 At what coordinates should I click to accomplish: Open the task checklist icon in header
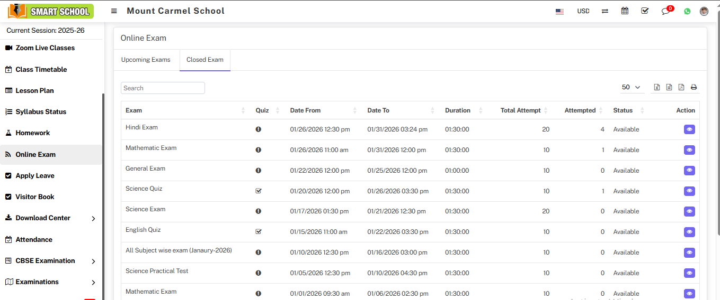pyautogui.click(x=645, y=11)
